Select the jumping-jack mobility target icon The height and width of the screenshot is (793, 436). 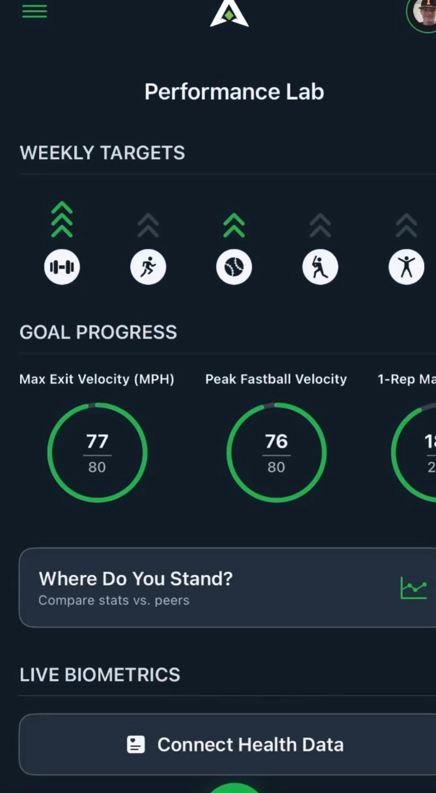coord(406,267)
